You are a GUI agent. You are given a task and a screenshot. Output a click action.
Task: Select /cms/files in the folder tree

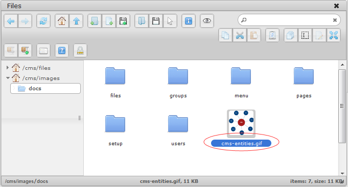click(36, 68)
